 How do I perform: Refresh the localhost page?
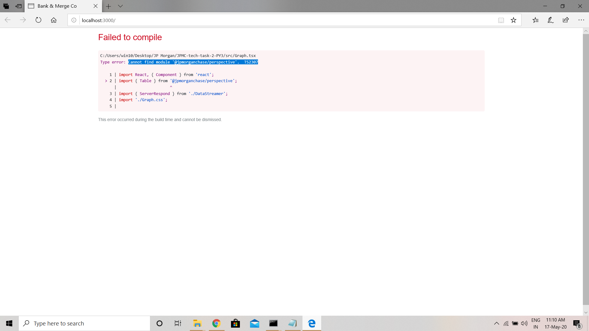tap(38, 20)
